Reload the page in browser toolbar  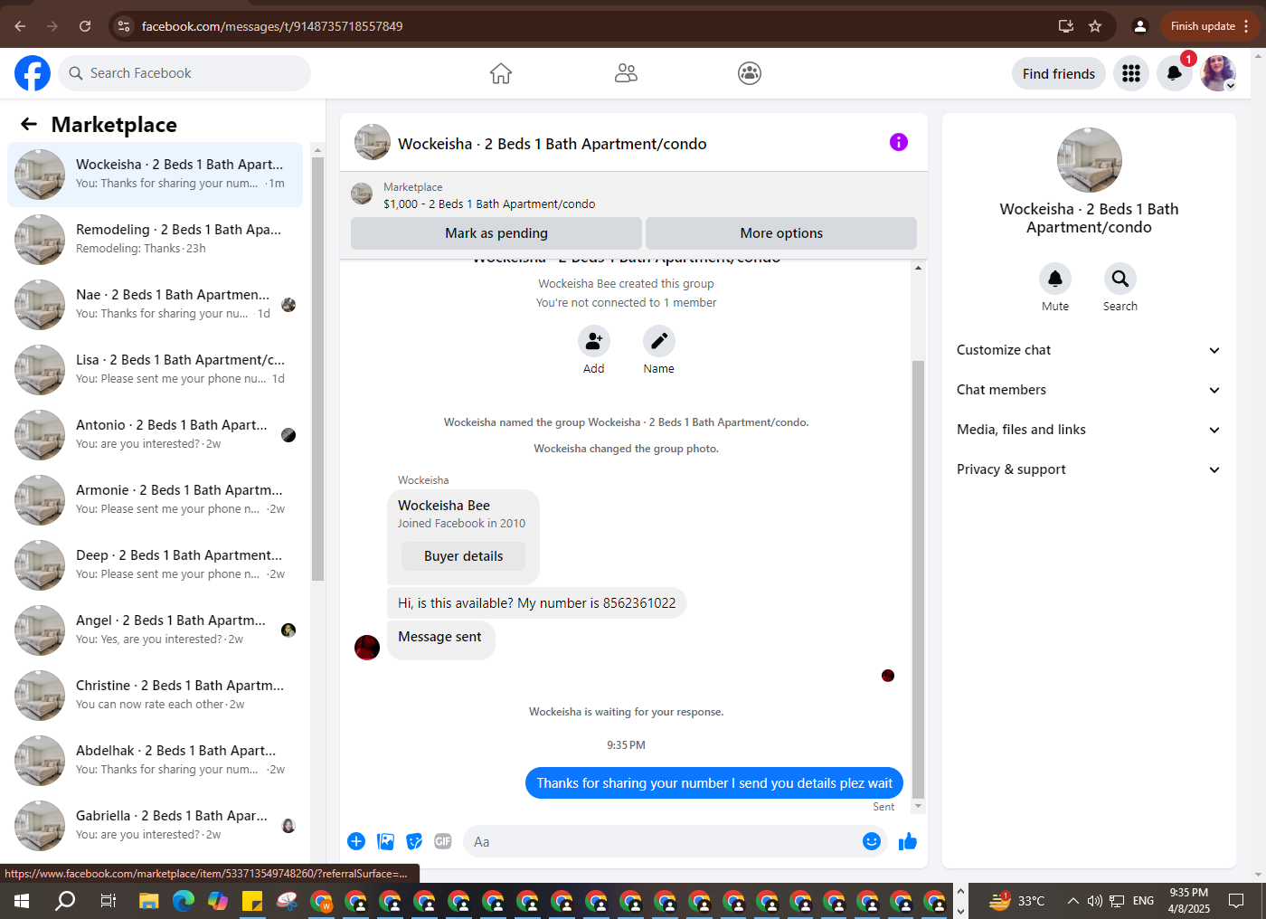pos(85,26)
